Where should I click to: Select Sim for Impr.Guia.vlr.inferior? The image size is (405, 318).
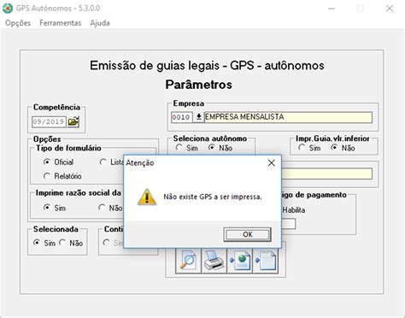click(302, 148)
